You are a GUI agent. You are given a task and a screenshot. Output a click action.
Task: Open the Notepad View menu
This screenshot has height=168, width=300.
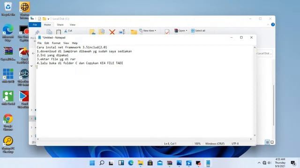(x=66, y=43)
